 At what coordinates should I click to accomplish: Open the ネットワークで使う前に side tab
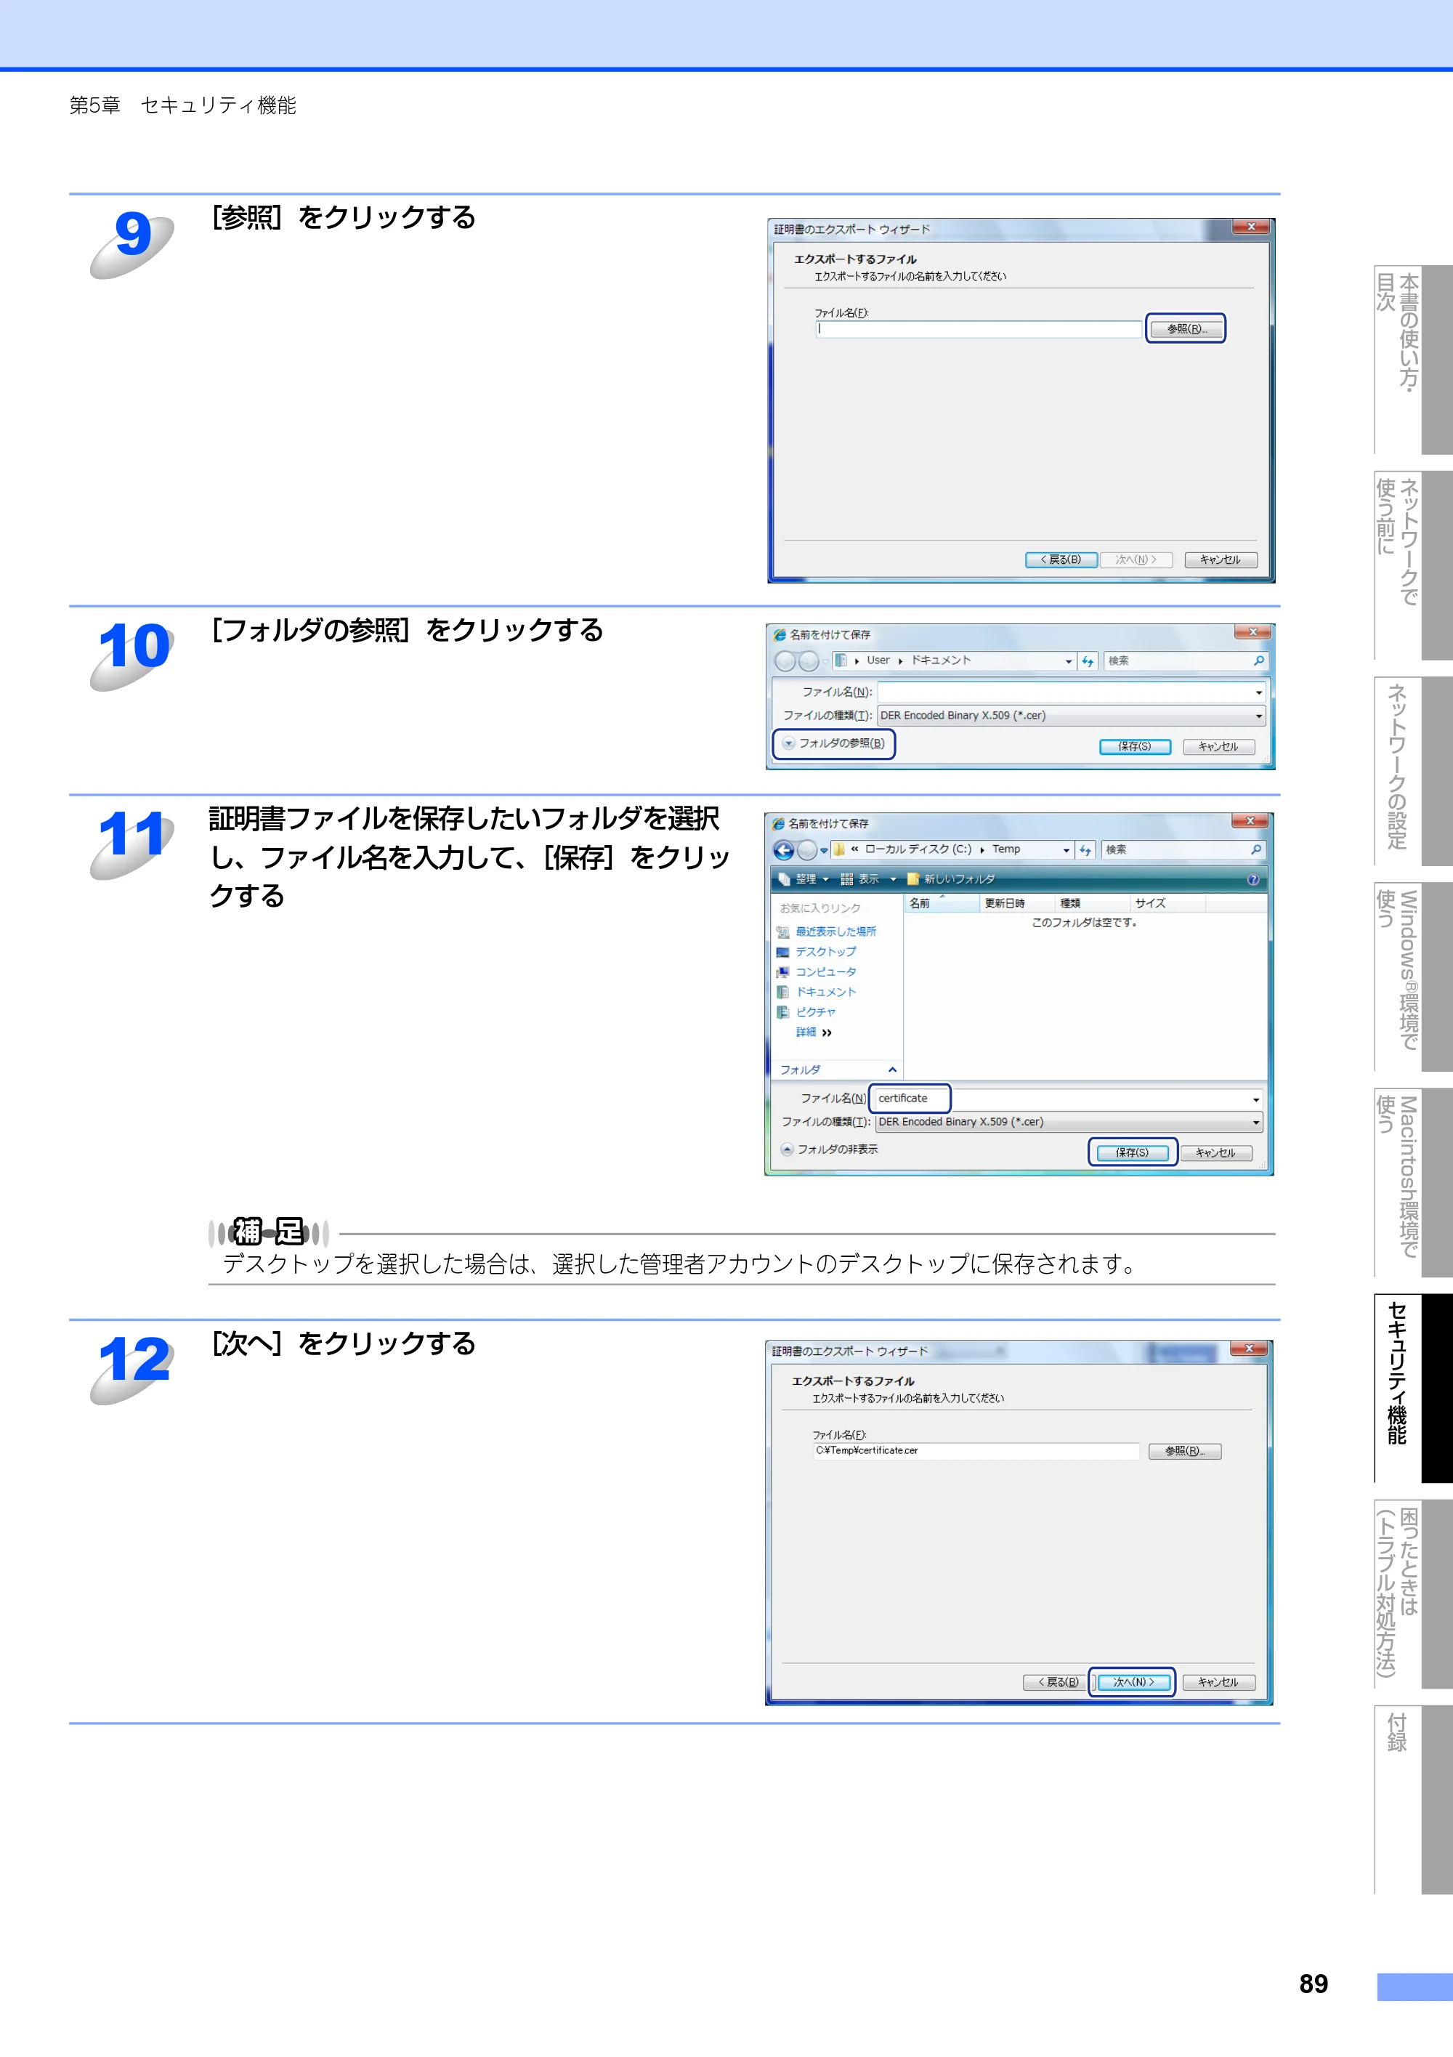pyautogui.click(x=1414, y=565)
